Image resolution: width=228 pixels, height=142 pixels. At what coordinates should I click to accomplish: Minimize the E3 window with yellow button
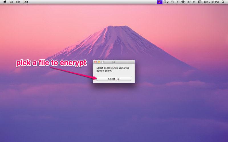tap(99, 62)
